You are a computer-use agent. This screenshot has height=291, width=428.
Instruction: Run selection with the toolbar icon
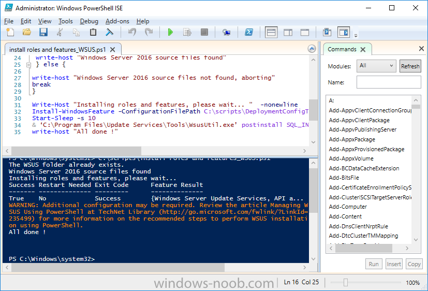click(187, 32)
